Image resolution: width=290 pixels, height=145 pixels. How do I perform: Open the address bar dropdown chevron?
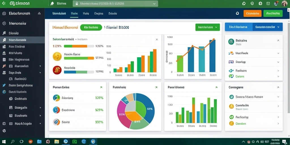154,3
